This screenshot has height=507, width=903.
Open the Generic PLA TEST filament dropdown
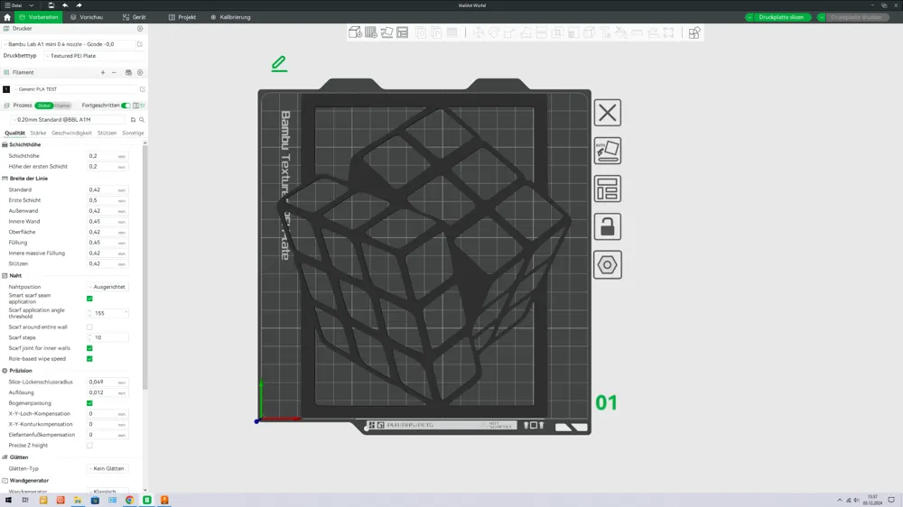point(75,89)
